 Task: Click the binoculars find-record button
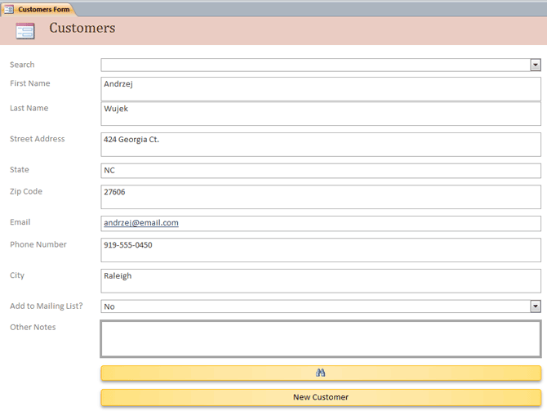pyautogui.click(x=321, y=373)
